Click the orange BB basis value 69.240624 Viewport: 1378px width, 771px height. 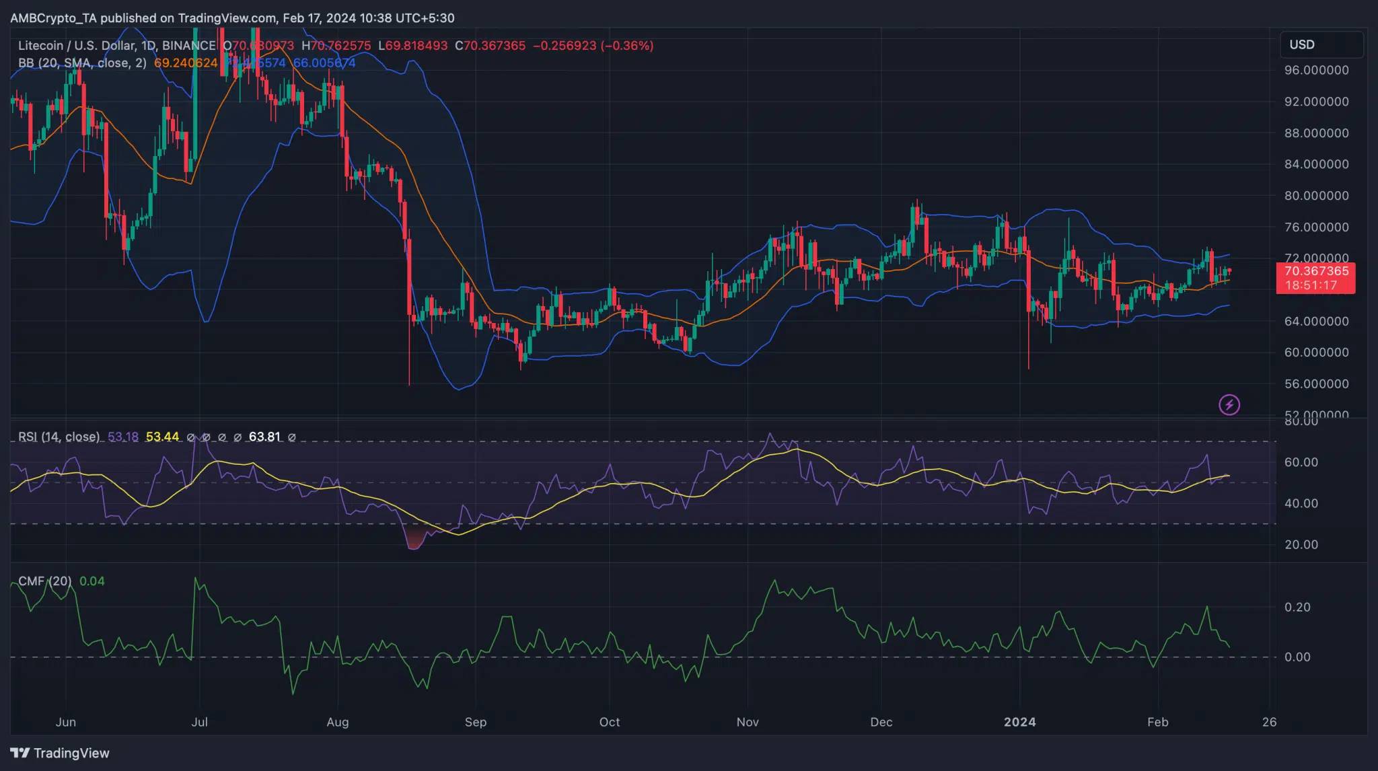coord(186,63)
